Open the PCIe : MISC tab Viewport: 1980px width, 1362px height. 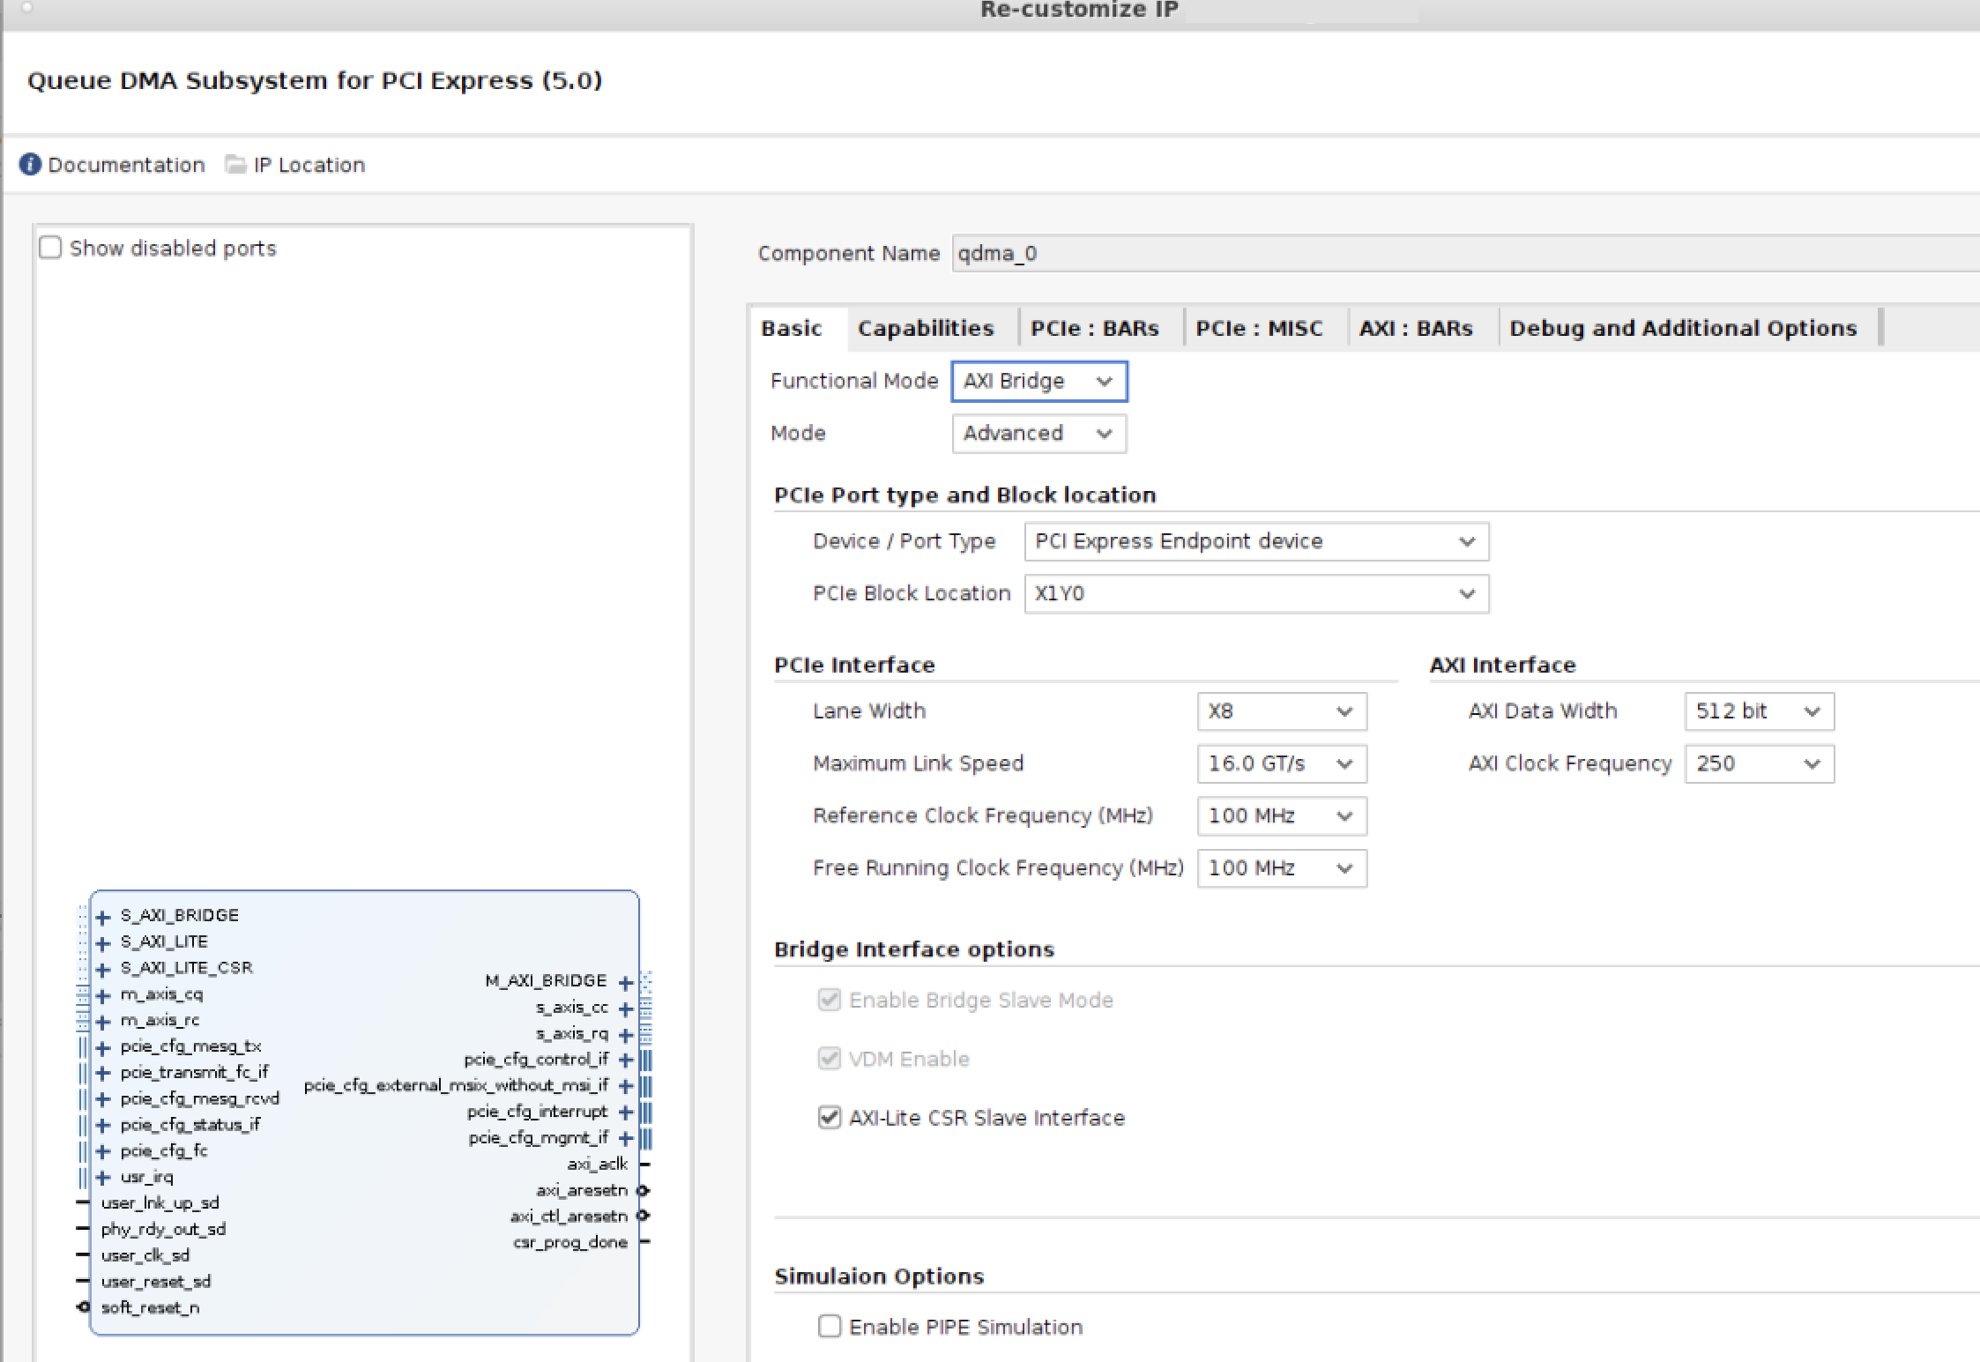[x=1260, y=327]
